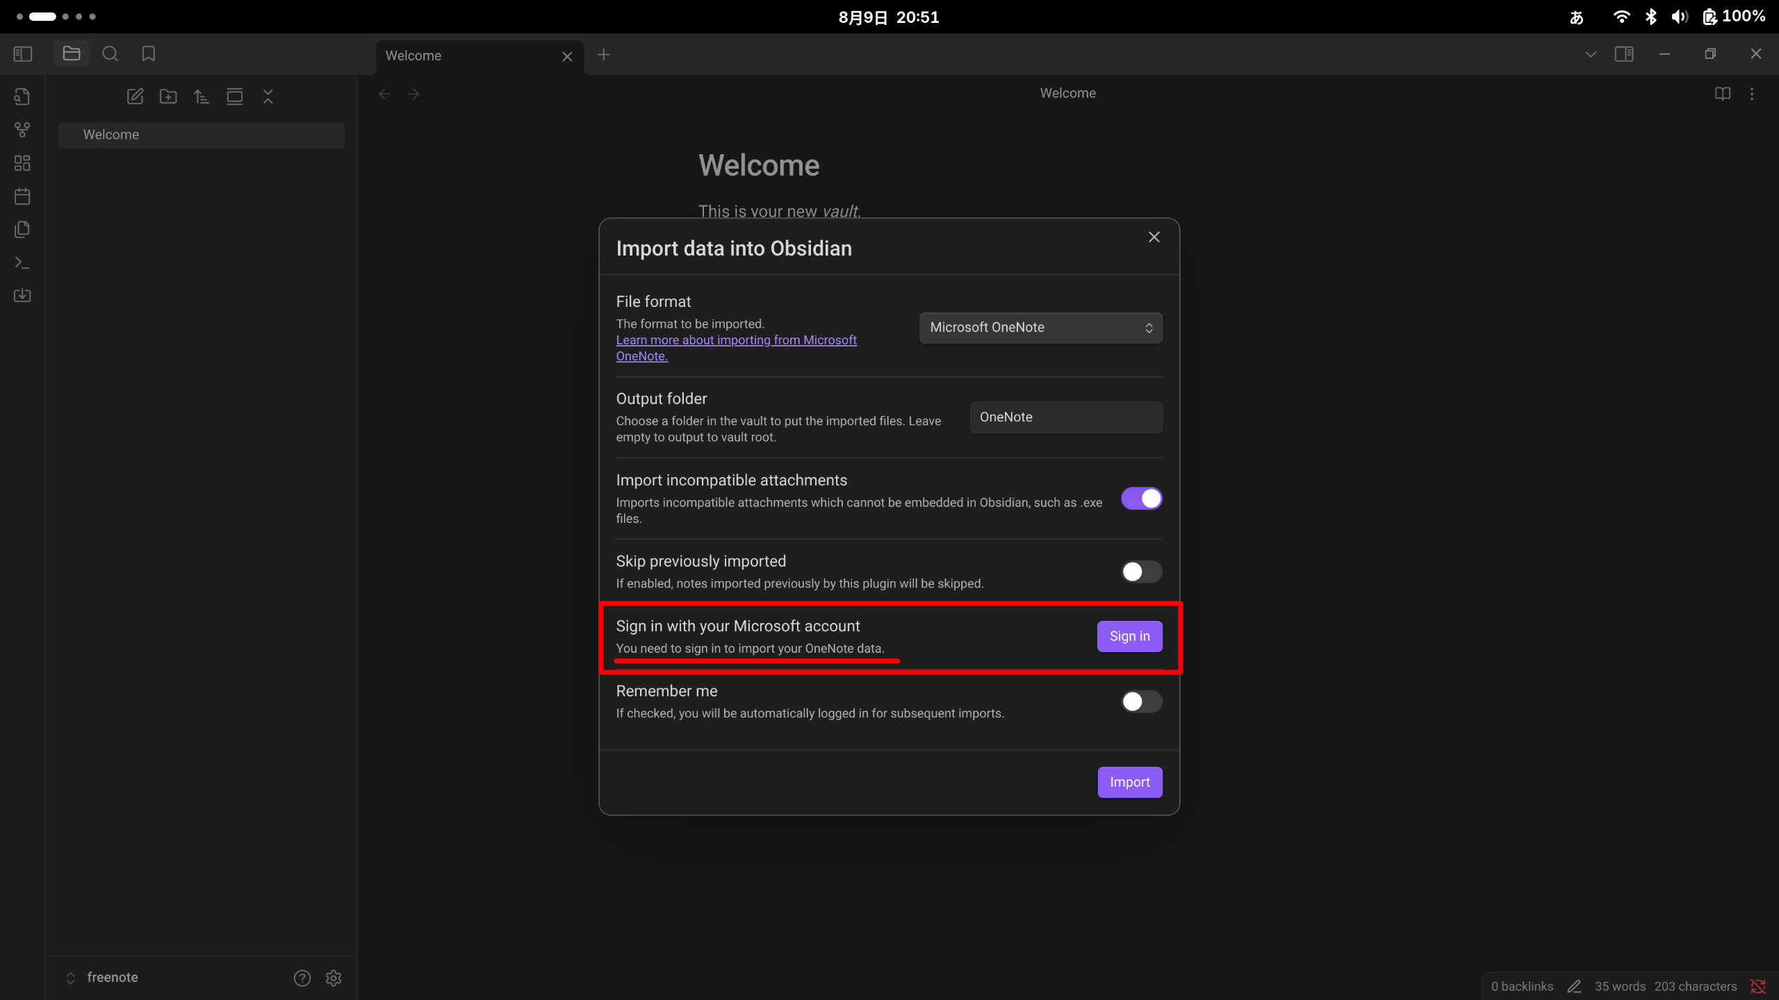Open the Wi-Fi system menu
This screenshot has width=1779, height=1000.
(x=1621, y=17)
